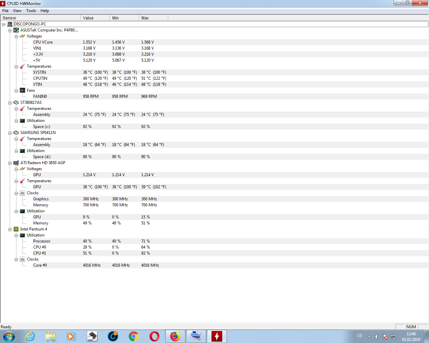
Task: Click thermometer icon under SAMSUNG SP0411N
Action: tap(22, 139)
